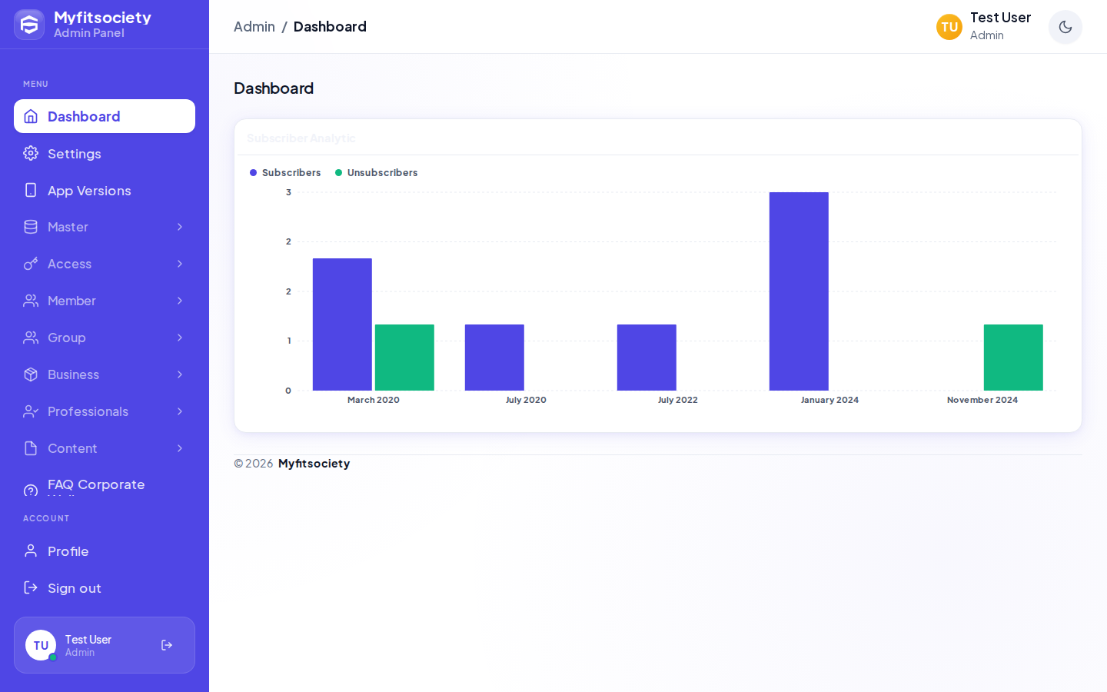This screenshot has width=1107, height=692.
Task: Click the Settings gear icon in the sidebar
Action: click(31, 153)
